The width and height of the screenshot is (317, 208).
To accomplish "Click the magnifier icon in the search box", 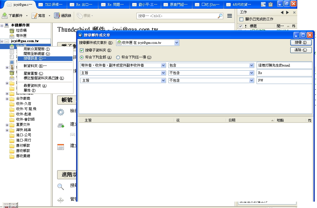I will click(x=220, y=16).
